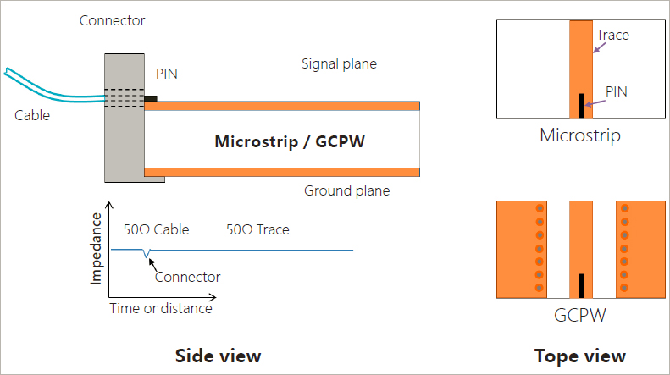The height and width of the screenshot is (375, 670).
Task: Click the Impedance axis label
Action: coord(97,249)
